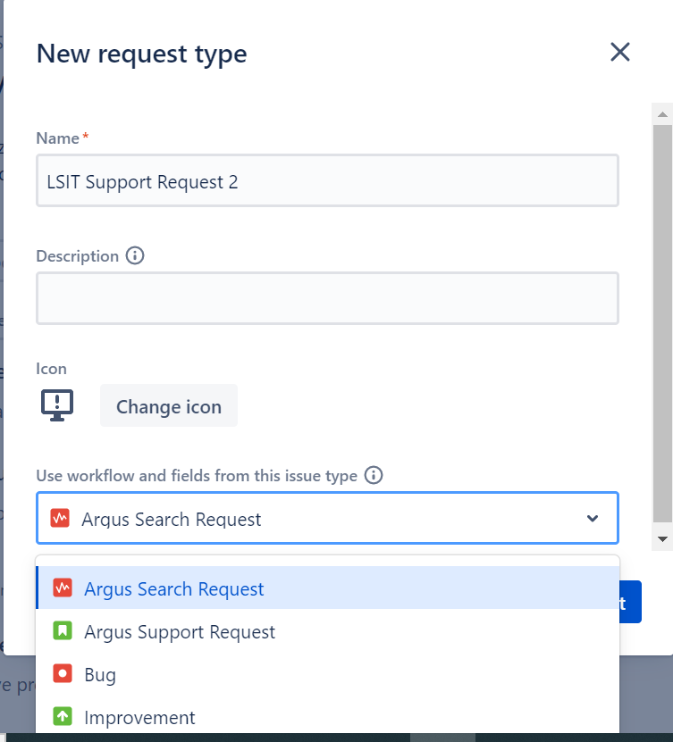This screenshot has height=742, width=673.
Task: Choose Bug from the open dropdown options
Action: [98, 674]
